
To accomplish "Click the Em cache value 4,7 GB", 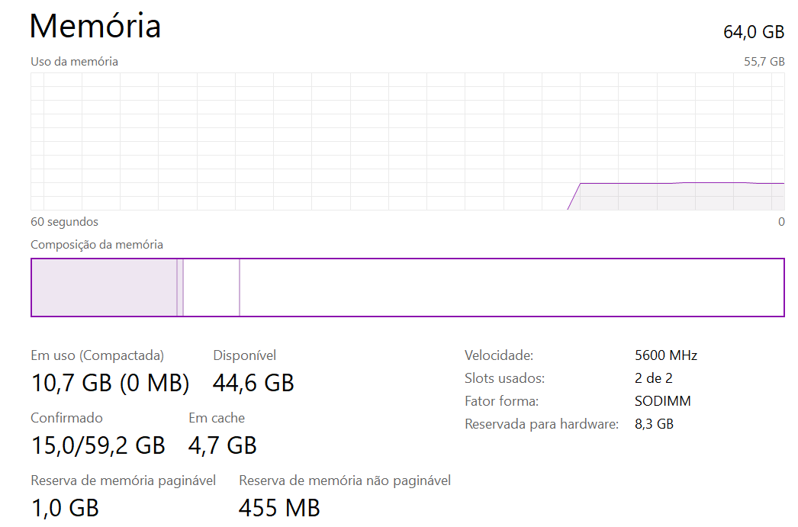I will [223, 445].
